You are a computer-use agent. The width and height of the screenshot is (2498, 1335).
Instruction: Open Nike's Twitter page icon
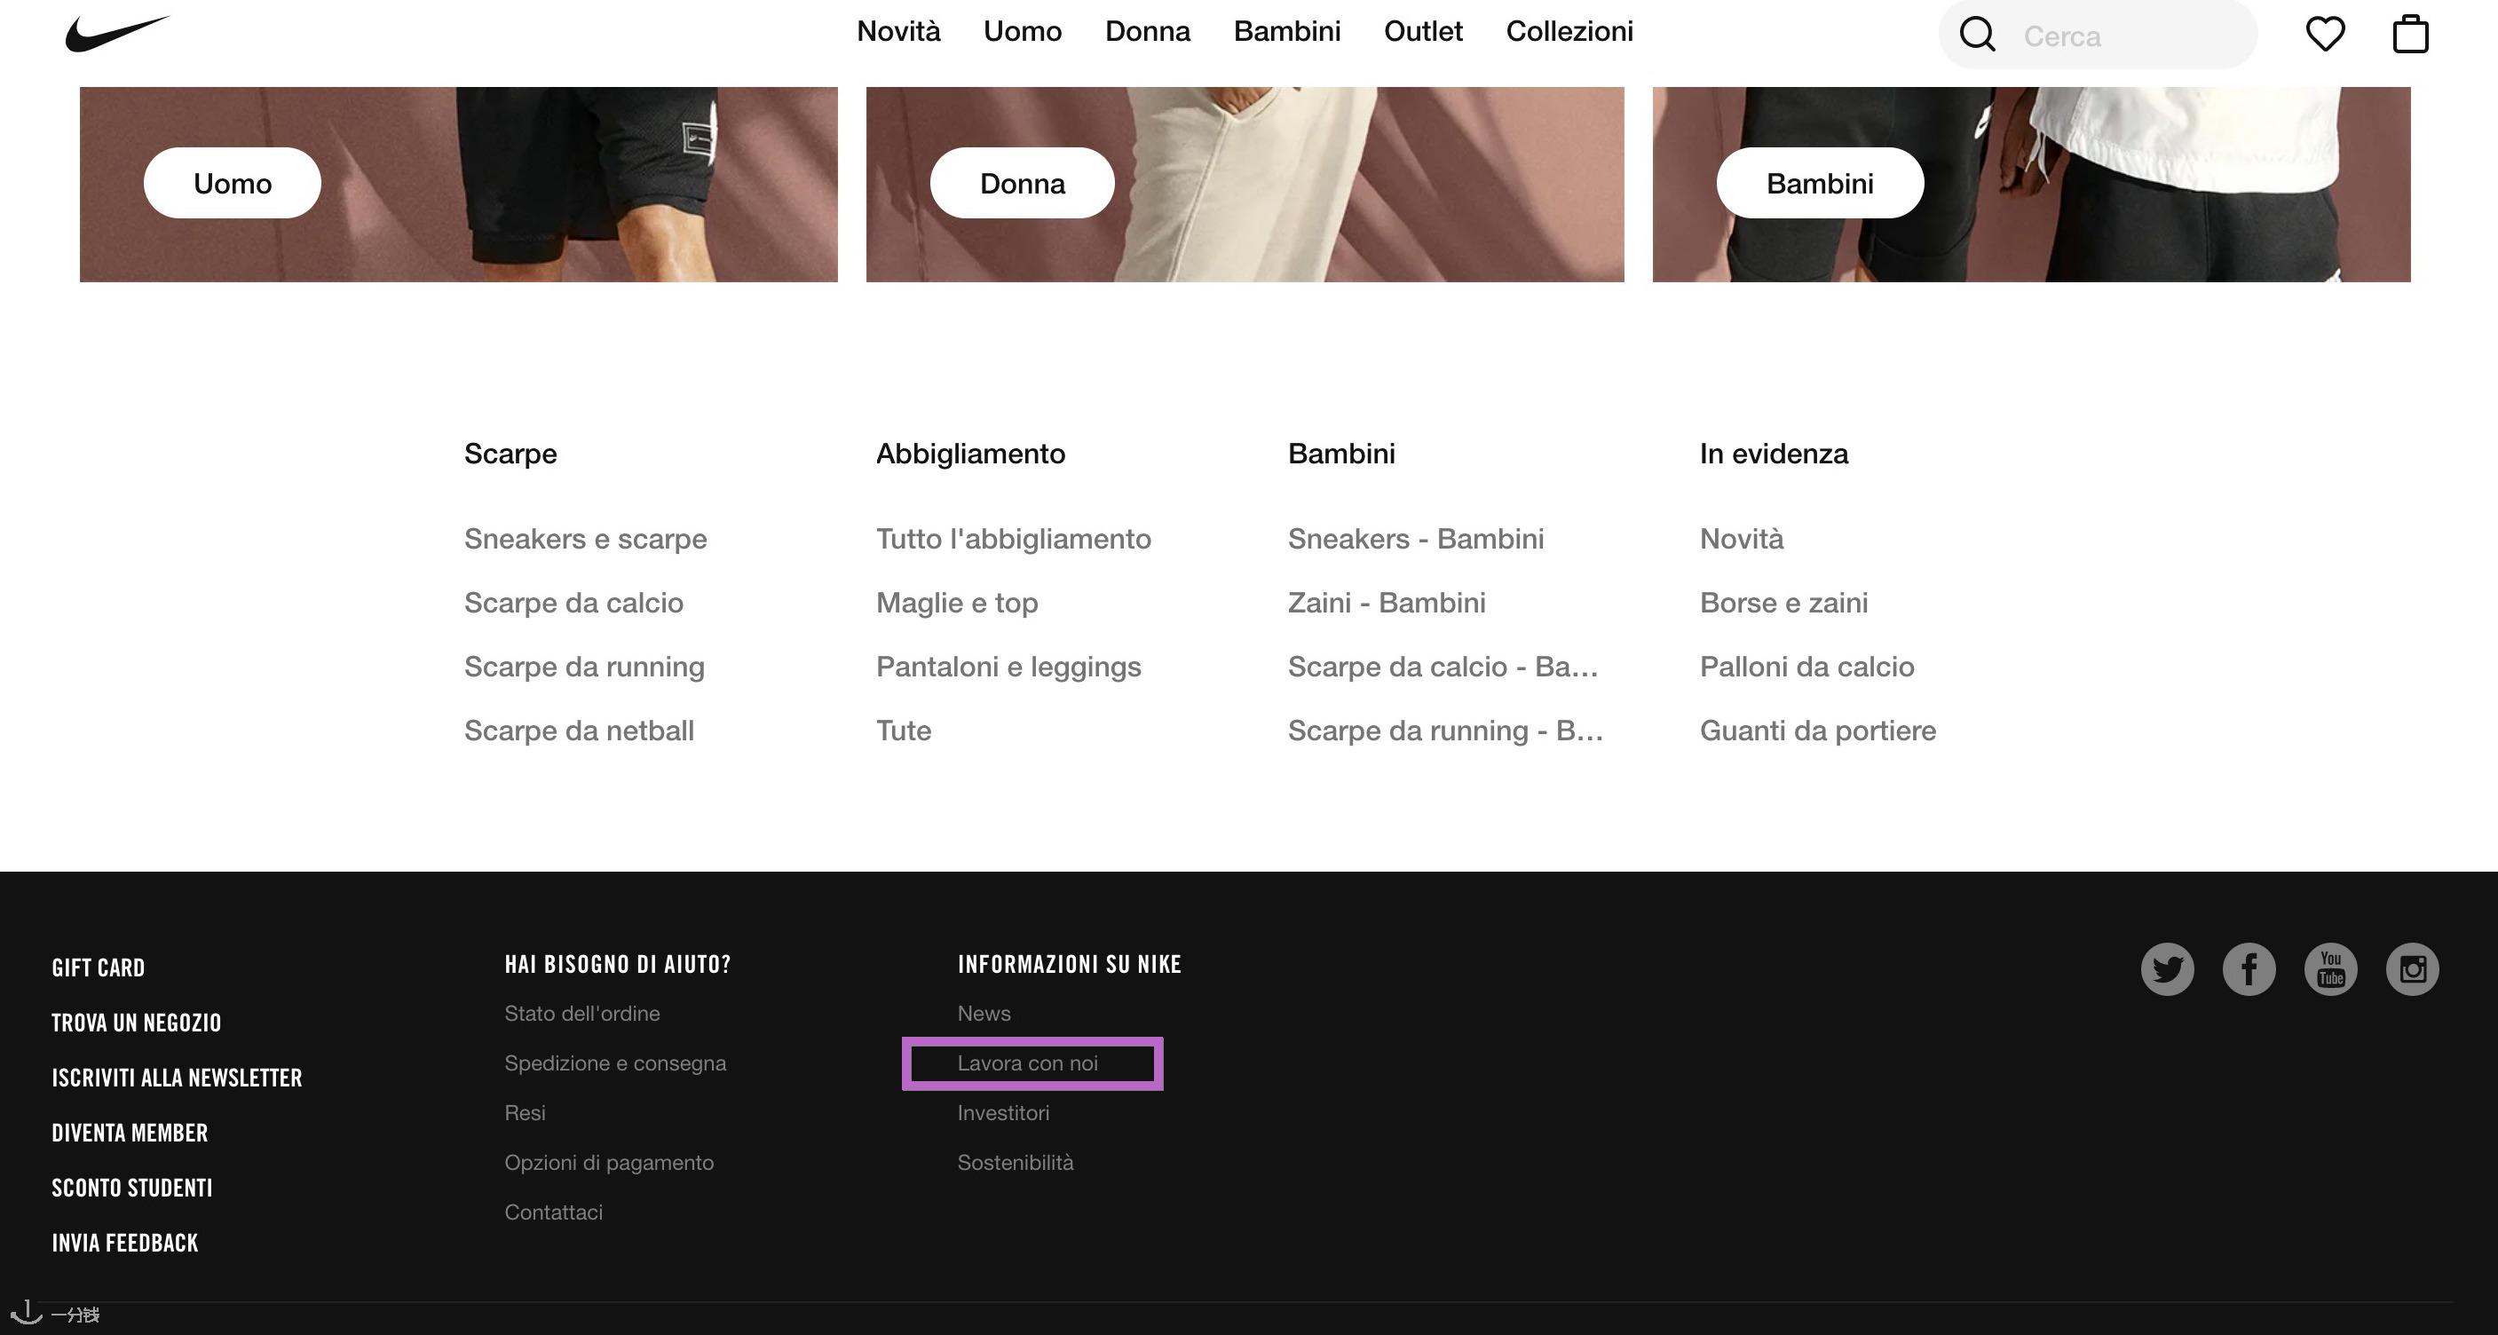click(2167, 968)
